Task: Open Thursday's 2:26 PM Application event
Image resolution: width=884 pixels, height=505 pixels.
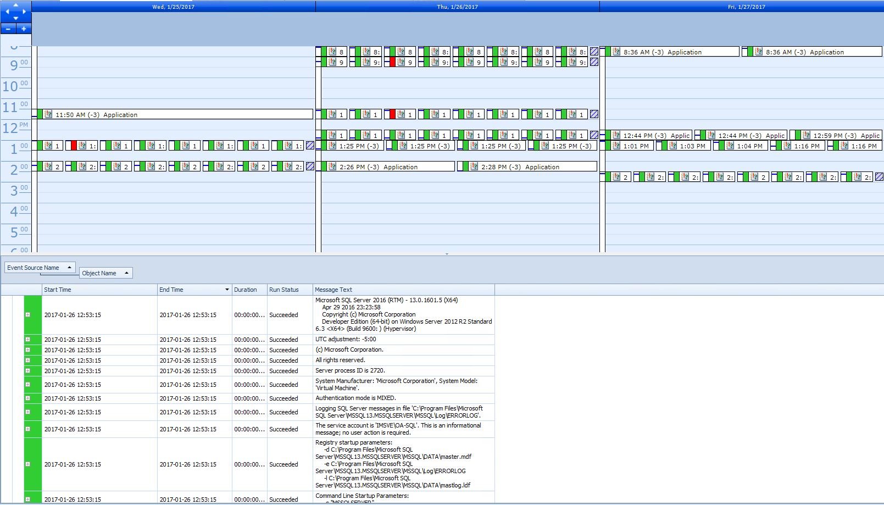Action: click(388, 167)
